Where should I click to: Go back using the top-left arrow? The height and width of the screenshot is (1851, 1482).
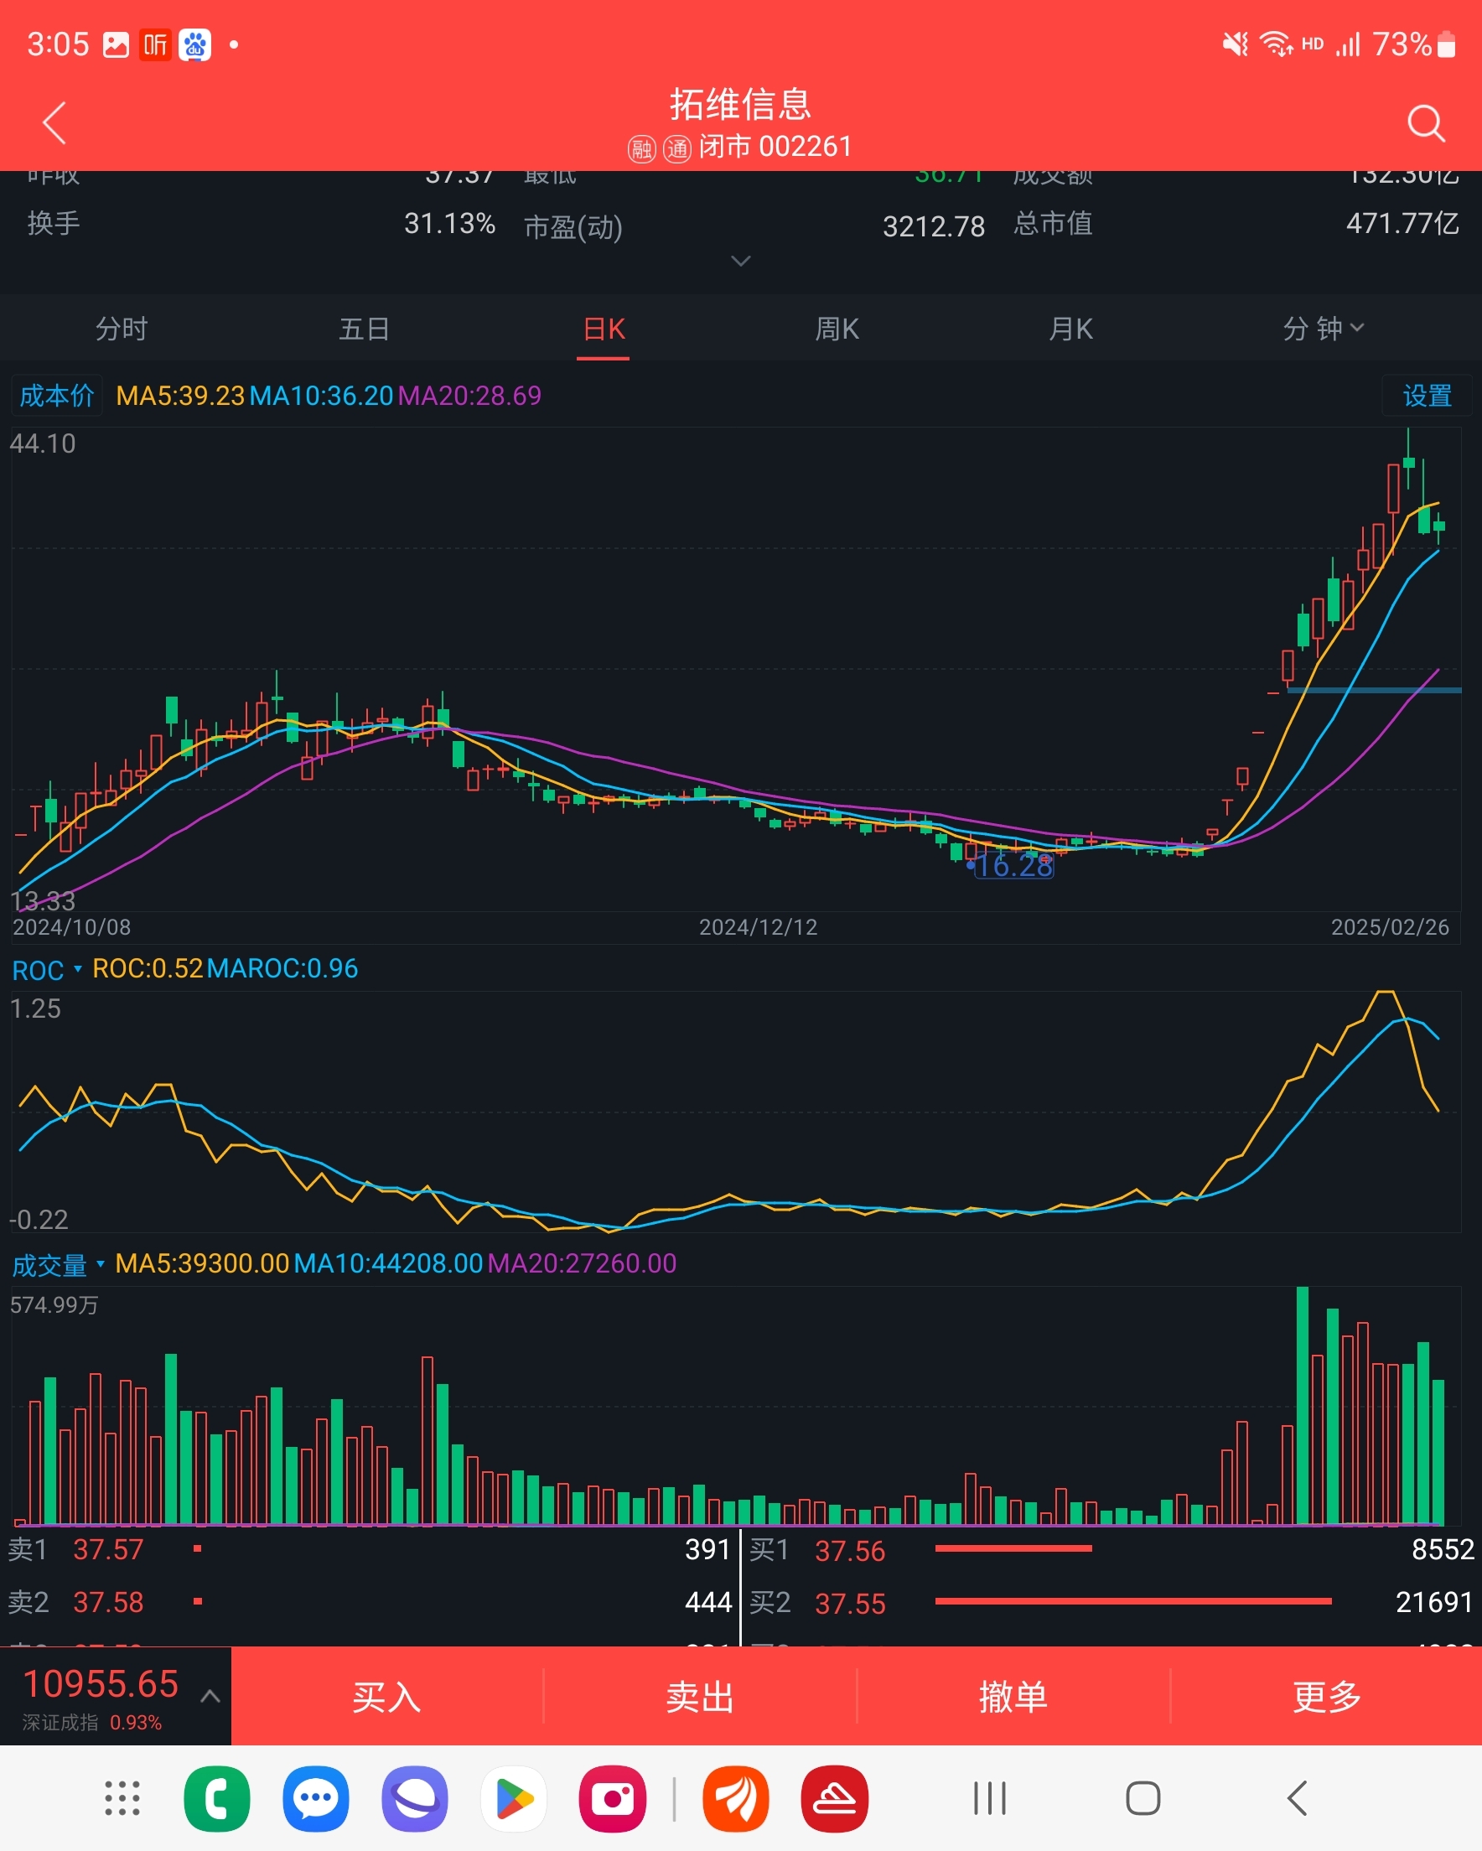[55, 122]
